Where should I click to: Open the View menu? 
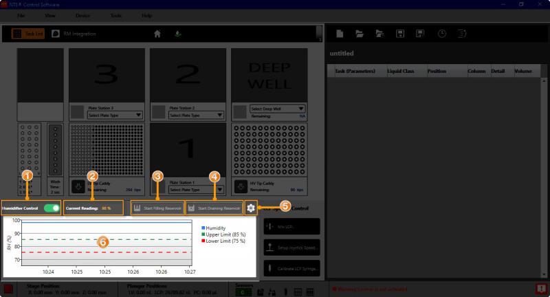(x=50, y=15)
